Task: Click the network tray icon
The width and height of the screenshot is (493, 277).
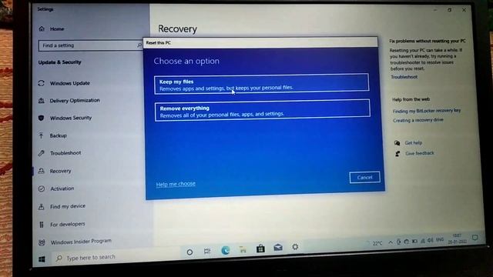Action: (x=423, y=241)
